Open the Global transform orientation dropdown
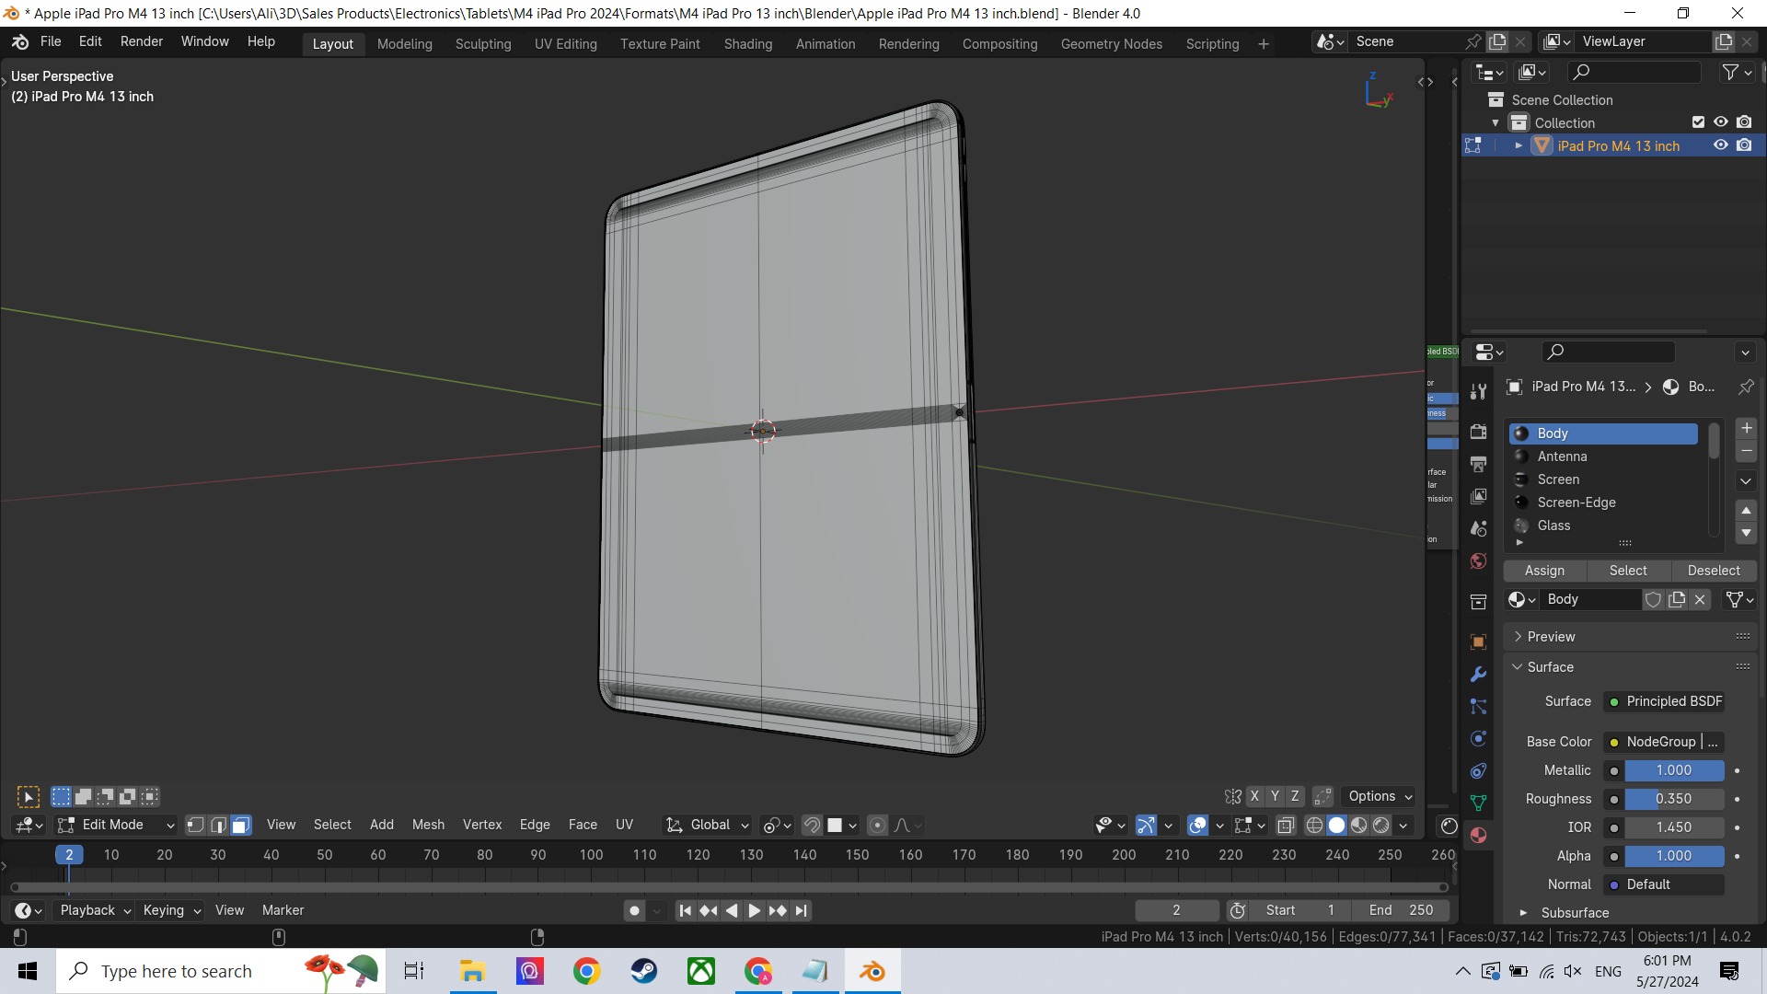The width and height of the screenshot is (1767, 994). click(708, 825)
